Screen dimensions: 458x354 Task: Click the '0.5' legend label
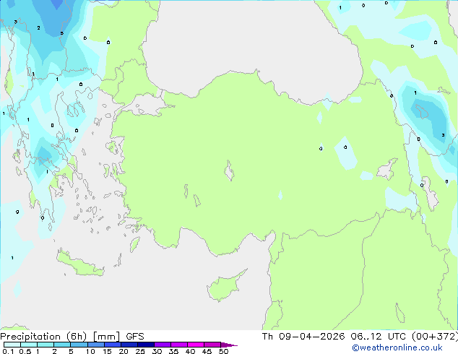tap(25, 351)
